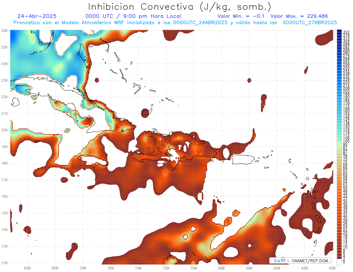This screenshot has width=353, height=272.
Task: Click the title "Inhibicion Convectiva (J/kg, somb.)"
Action: 180,7
